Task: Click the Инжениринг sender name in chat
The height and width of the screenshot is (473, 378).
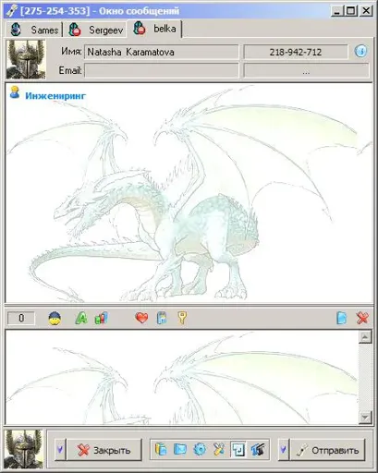Action: click(x=55, y=96)
